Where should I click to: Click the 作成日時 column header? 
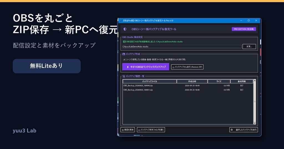point(192,81)
